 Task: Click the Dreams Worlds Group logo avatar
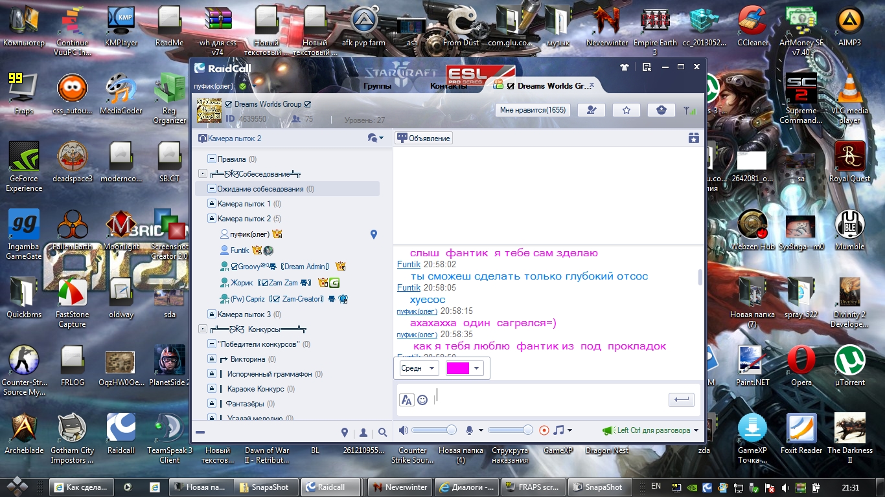click(209, 111)
